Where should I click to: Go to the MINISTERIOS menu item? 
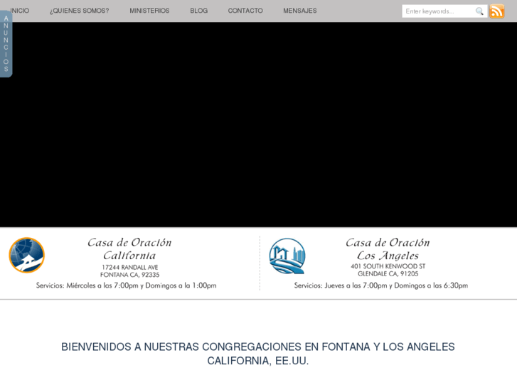(x=149, y=11)
